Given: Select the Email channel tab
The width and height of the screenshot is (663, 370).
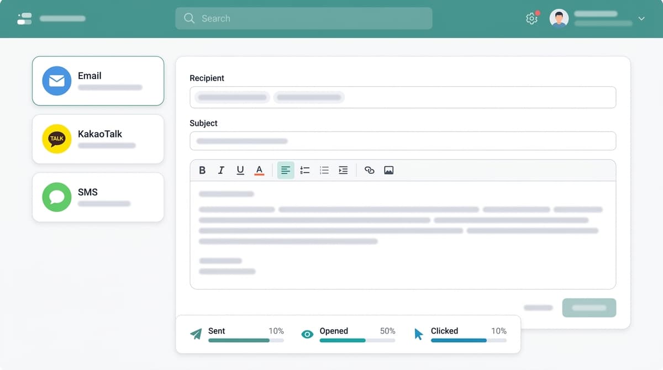Looking at the screenshot, I should (98, 81).
